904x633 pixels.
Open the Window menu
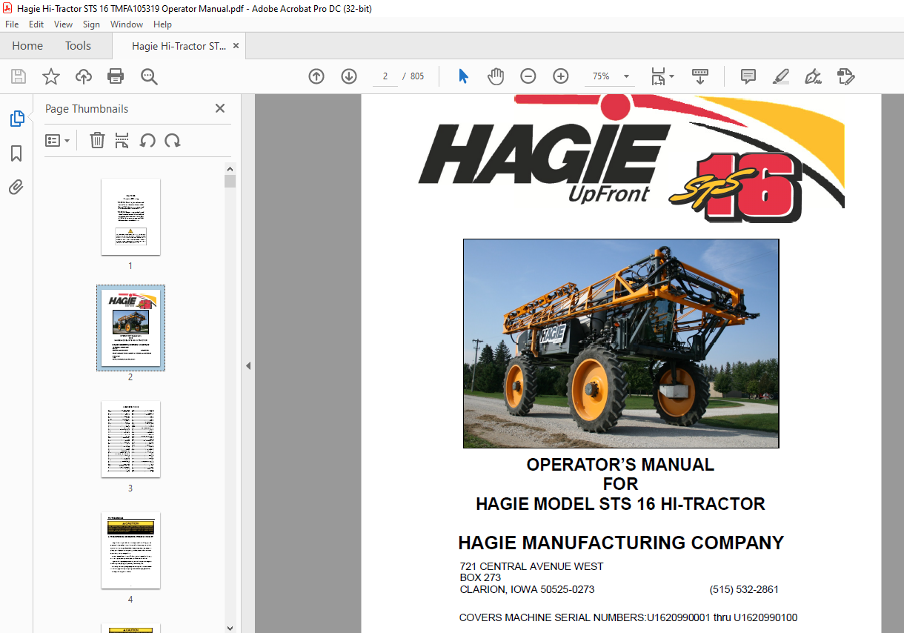click(x=127, y=24)
